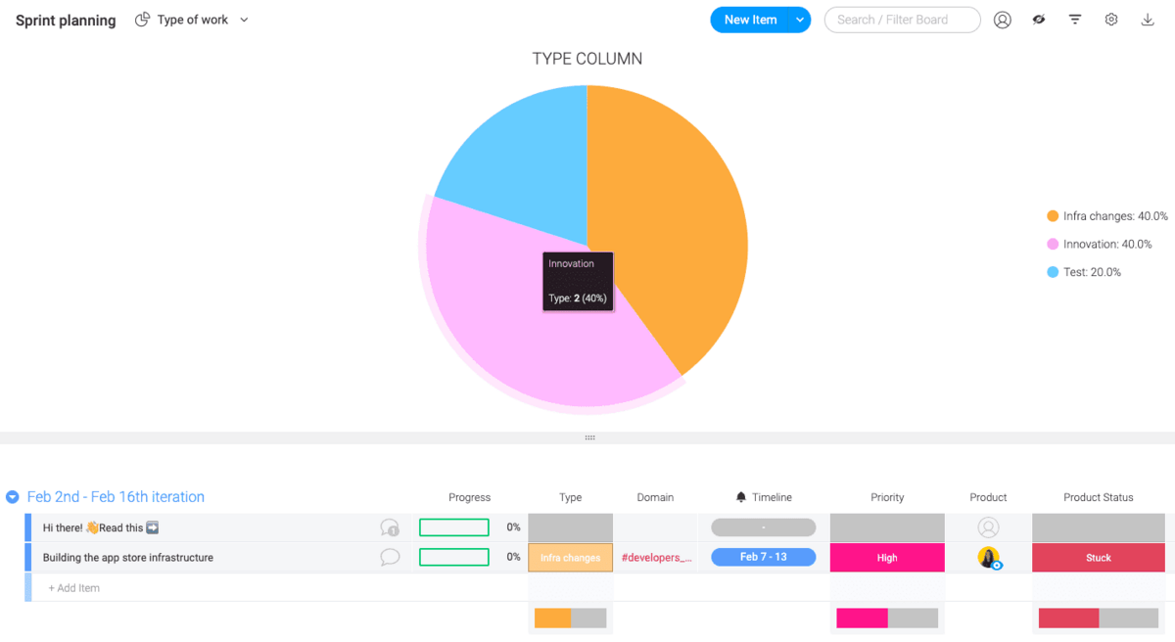
Task: Click the empty person avatar in Product column
Action: tap(988, 527)
